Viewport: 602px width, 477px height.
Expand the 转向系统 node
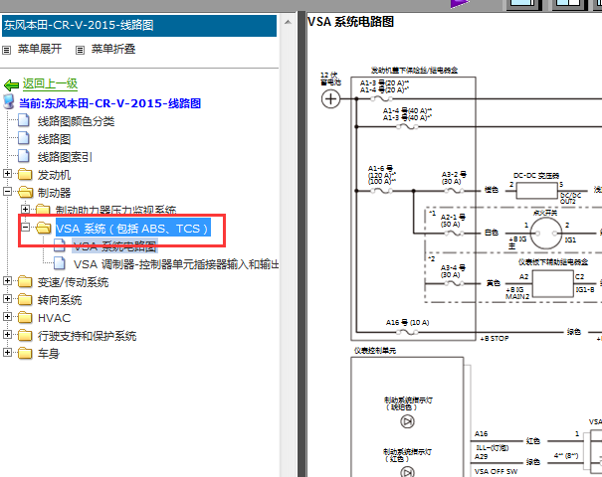click(x=7, y=299)
